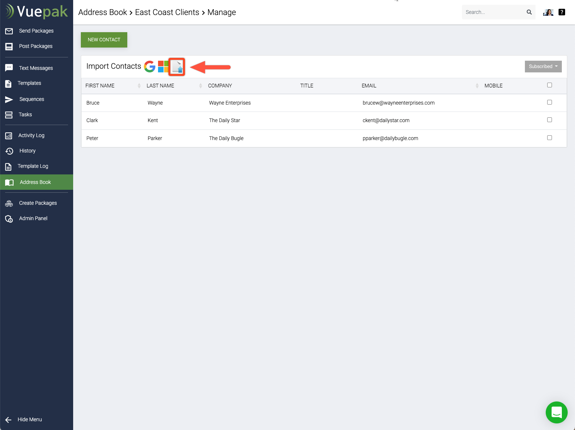This screenshot has width=575, height=430.
Task: Import contacts from Google
Action: (x=150, y=67)
